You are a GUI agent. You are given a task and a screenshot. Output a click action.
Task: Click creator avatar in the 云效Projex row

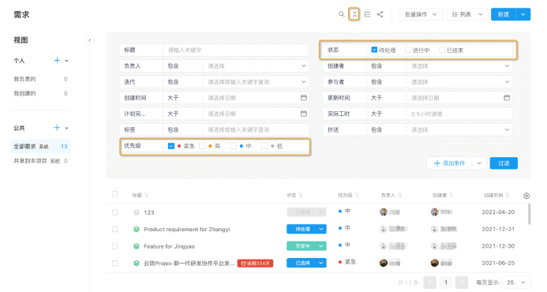click(x=434, y=263)
